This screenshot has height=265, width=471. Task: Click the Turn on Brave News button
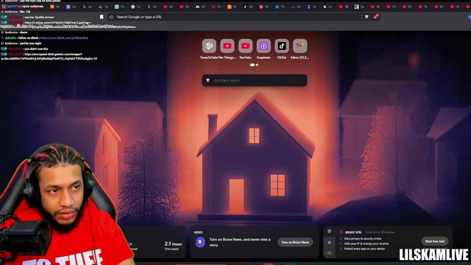(x=295, y=242)
